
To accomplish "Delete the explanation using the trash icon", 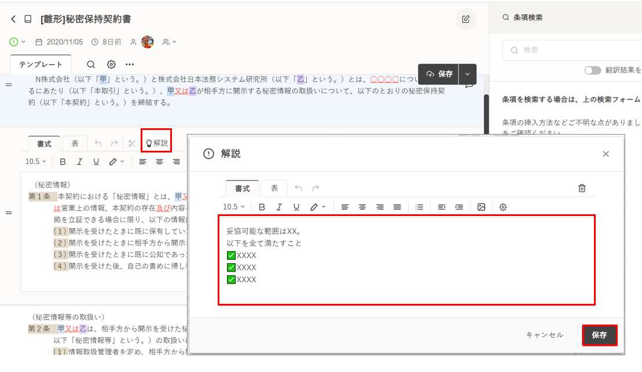I will (582, 188).
